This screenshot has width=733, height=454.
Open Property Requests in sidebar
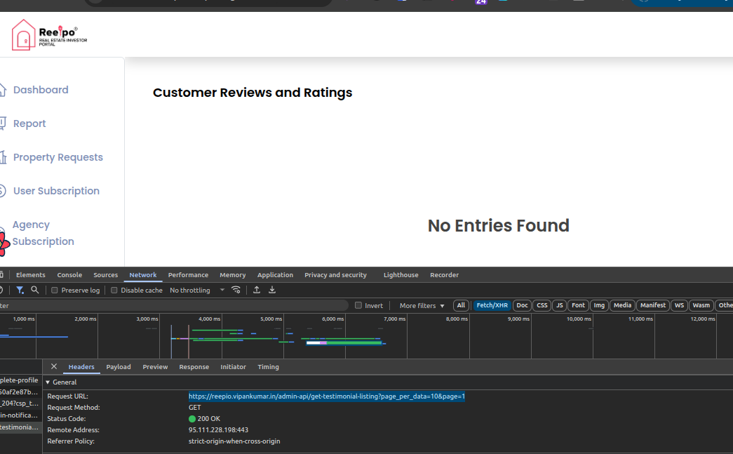point(58,157)
